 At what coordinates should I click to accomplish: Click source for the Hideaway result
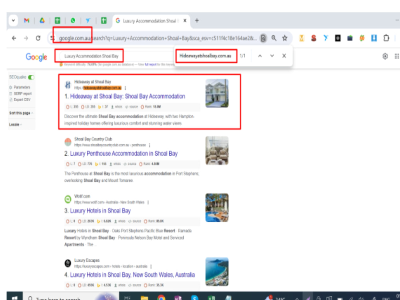point(132,107)
